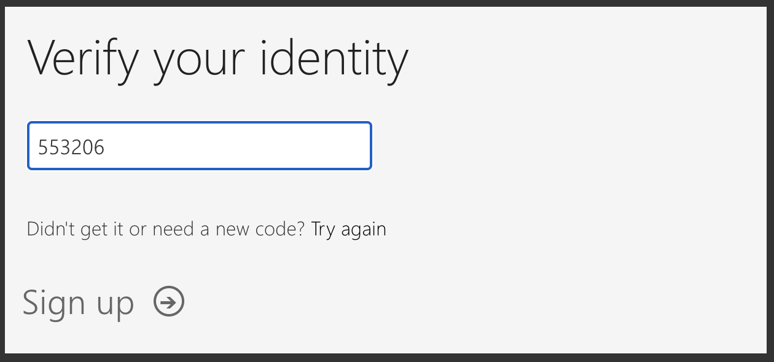The height and width of the screenshot is (362, 774).
Task: Click the Try again link
Action: (348, 229)
